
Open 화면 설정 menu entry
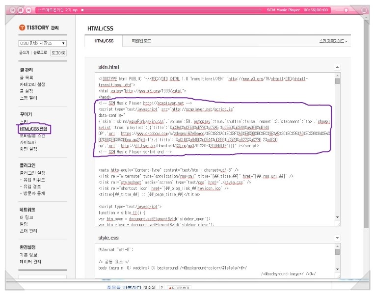tap(28, 149)
